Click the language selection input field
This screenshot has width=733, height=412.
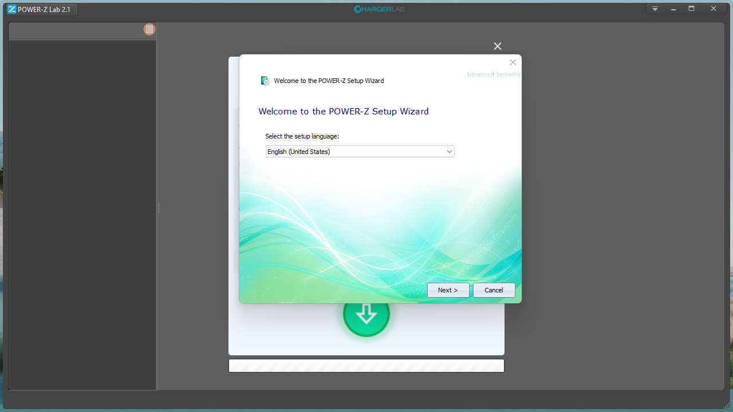[x=344, y=151]
